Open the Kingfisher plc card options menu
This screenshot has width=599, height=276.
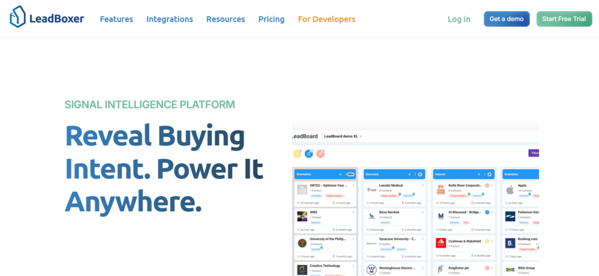492,268
